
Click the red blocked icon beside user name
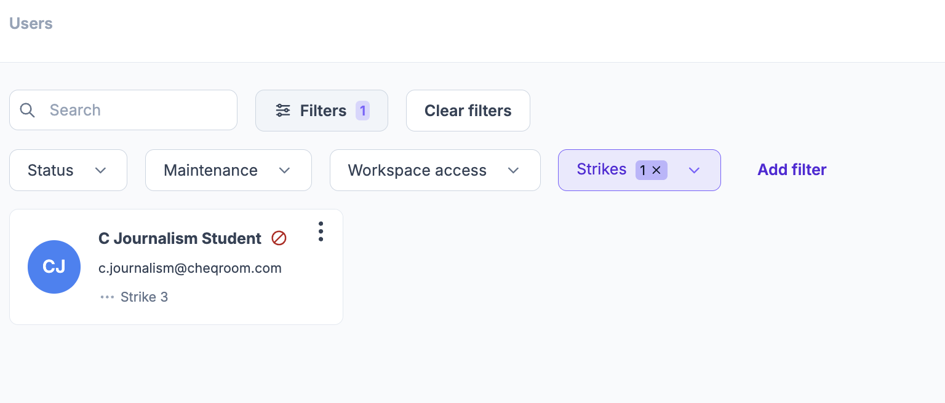coord(279,238)
